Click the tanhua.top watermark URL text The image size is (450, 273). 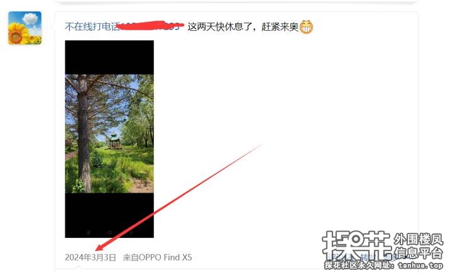420,265
